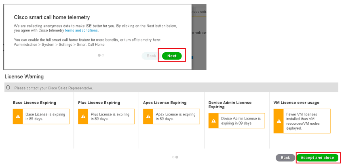Click warning icon on Device Admin License alert
The height and width of the screenshot is (167, 344).
[213, 121]
